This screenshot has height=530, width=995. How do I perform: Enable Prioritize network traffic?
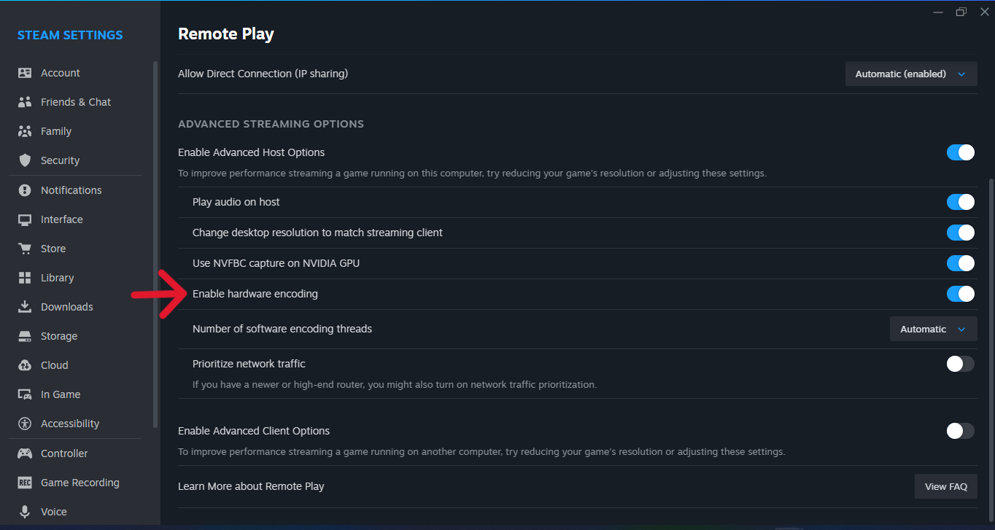960,363
